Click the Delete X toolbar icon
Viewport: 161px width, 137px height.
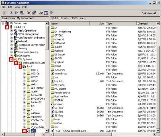tap(29, 13)
